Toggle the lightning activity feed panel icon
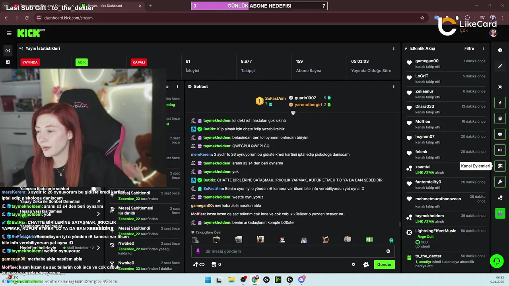The height and width of the screenshot is (286, 509). click(500, 103)
